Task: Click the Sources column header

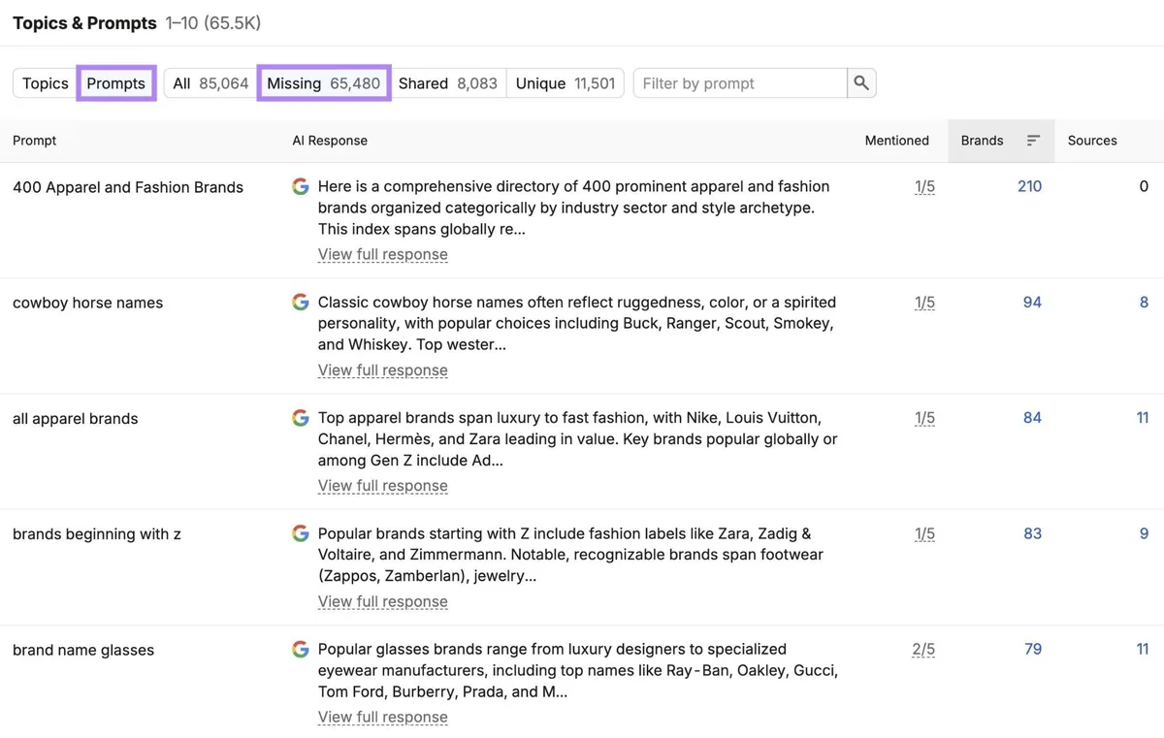Action: click(x=1092, y=141)
